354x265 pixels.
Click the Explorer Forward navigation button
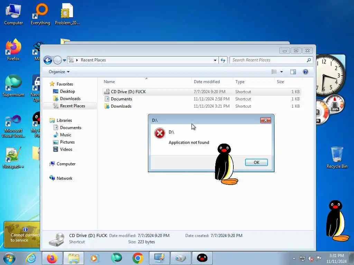coord(58,60)
